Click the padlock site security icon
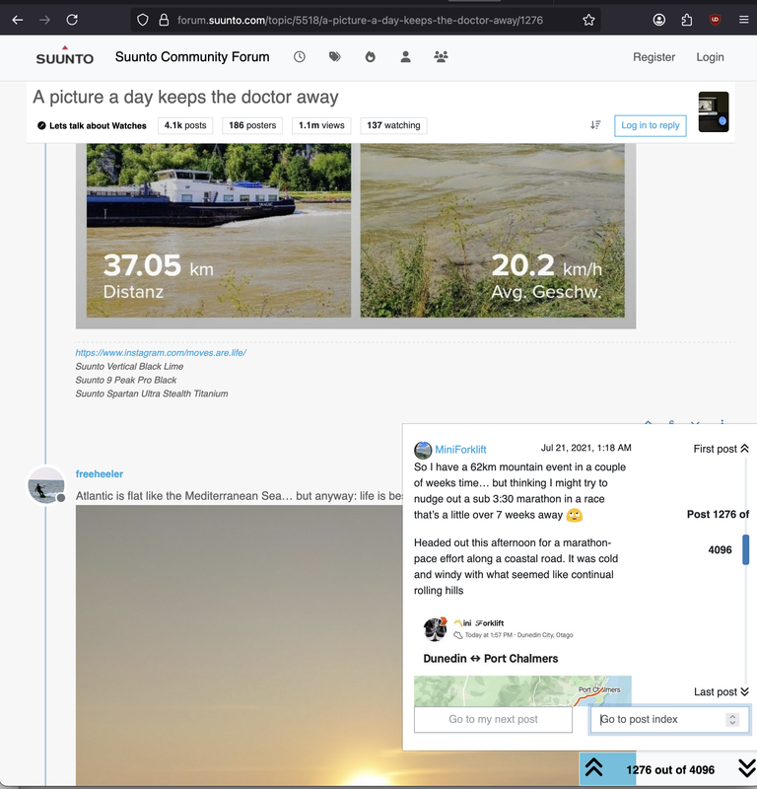 tap(164, 20)
